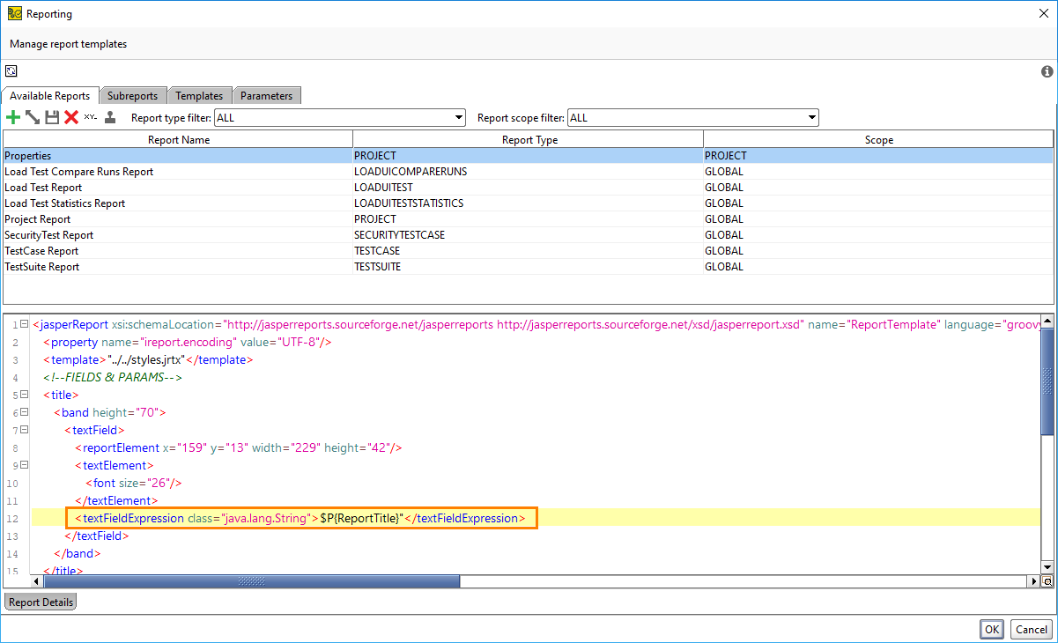This screenshot has width=1058, height=643.
Task: Delete the selected report via the red X
Action: coord(71,116)
